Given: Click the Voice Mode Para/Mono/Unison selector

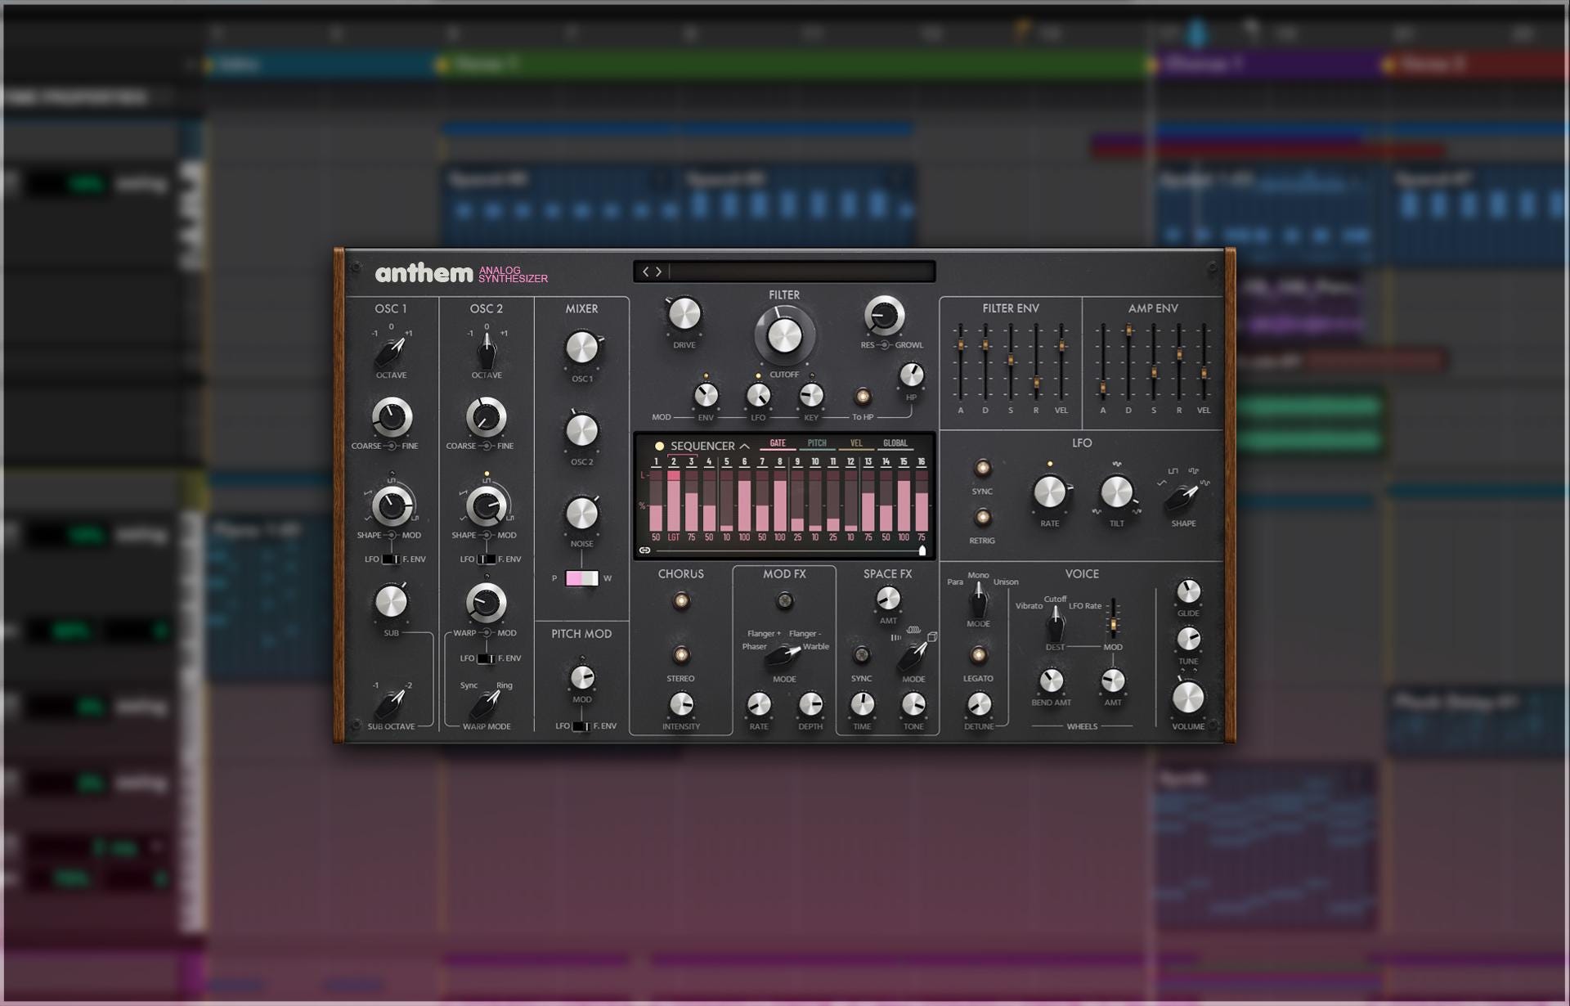Looking at the screenshot, I should pyautogui.click(x=978, y=601).
